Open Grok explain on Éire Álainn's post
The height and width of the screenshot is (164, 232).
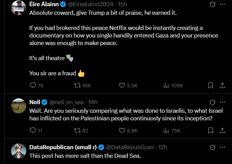coord(213,4)
